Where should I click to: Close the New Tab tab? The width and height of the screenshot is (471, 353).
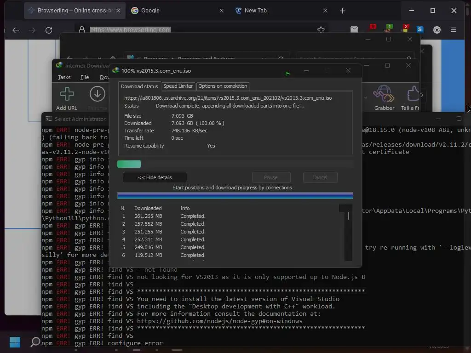[325, 11]
